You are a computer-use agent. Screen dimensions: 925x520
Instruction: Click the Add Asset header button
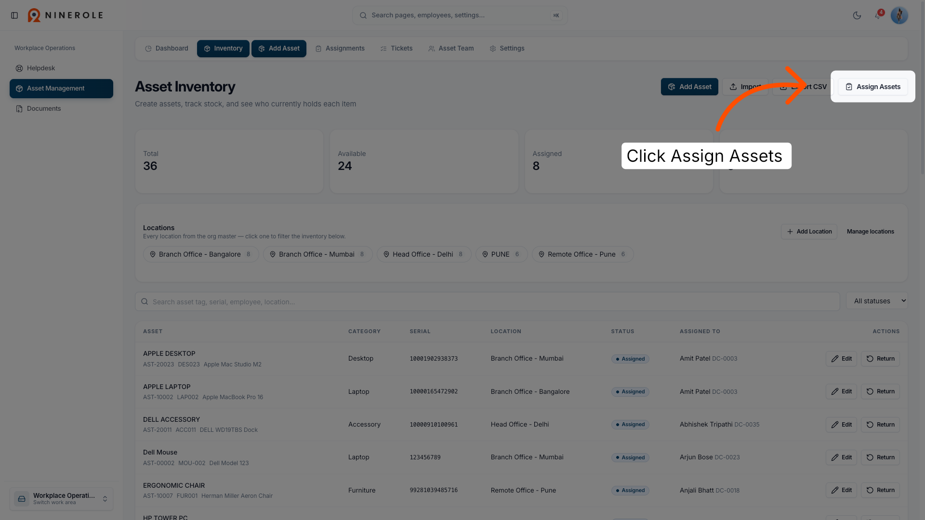click(x=689, y=87)
